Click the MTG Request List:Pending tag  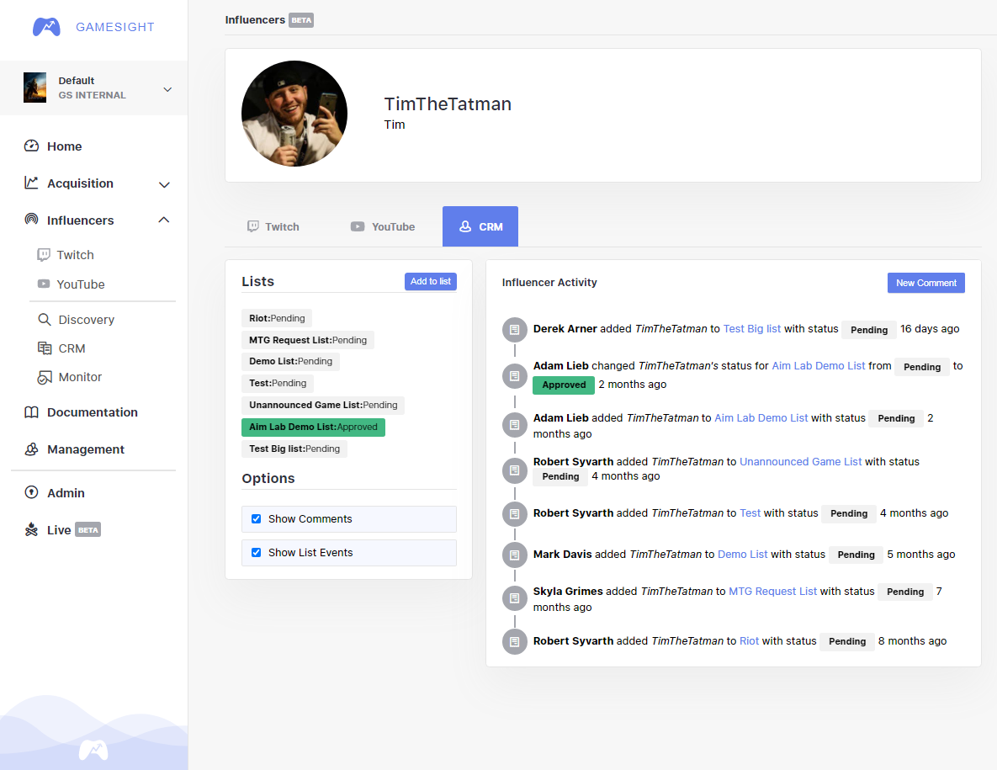[x=308, y=340]
